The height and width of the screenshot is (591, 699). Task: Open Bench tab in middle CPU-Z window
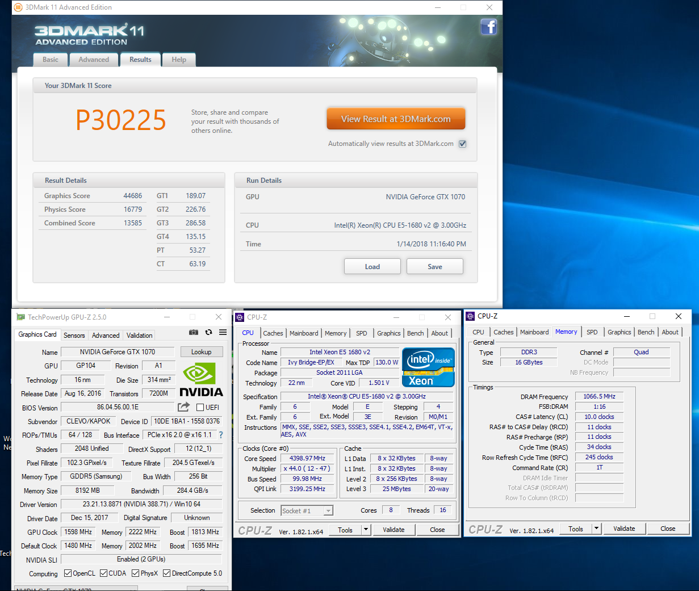click(x=416, y=333)
